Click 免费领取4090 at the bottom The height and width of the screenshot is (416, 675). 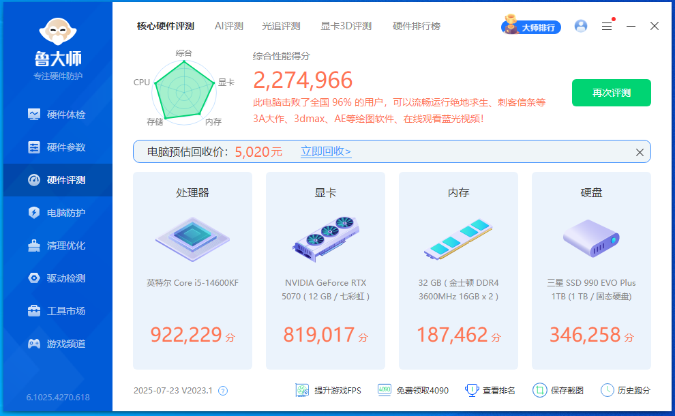tap(413, 391)
